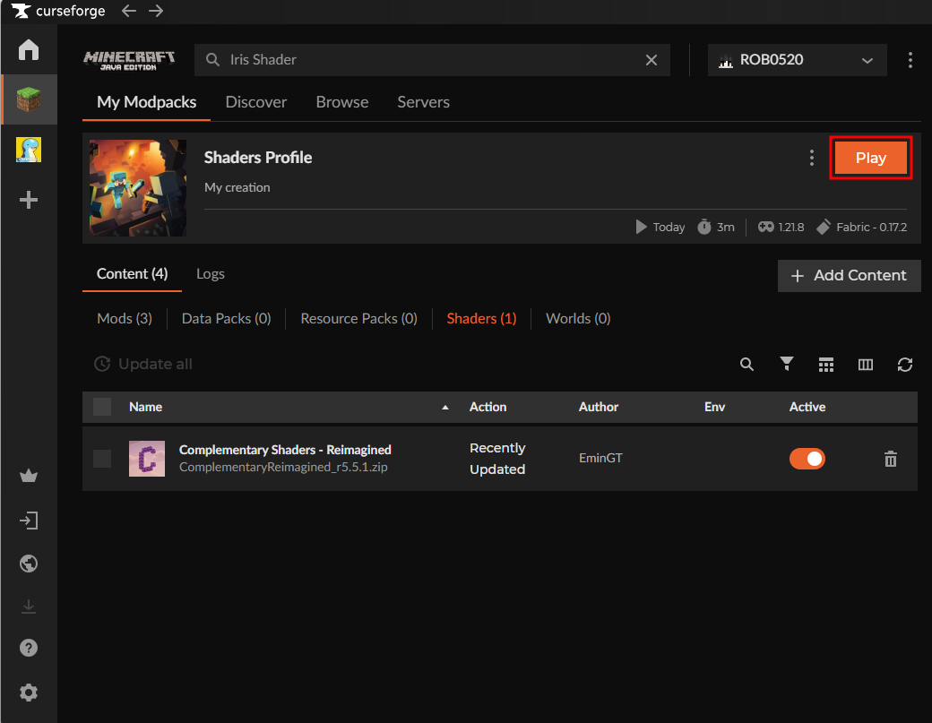
Task: Show the Worlds (0) category
Action: [x=578, y=319]
